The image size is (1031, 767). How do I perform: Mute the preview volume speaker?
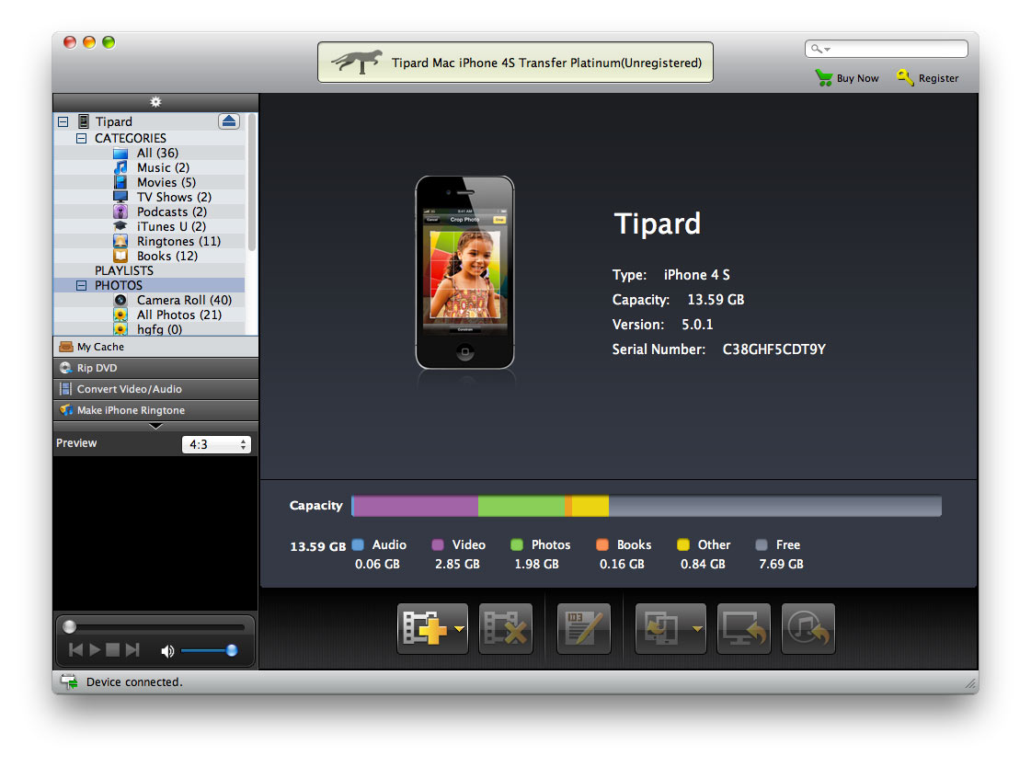pyautogui.click(x=167, y=651)
